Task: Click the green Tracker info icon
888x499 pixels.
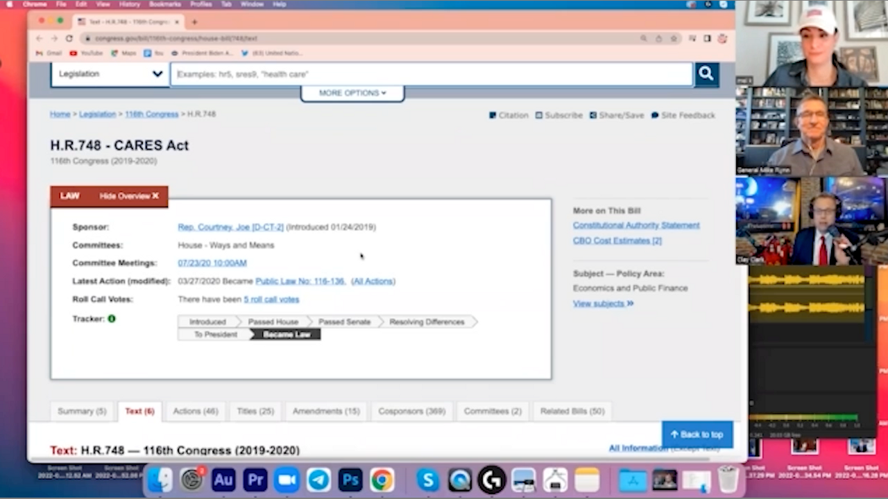Action: pyautogui.click(x=111, y=319)
